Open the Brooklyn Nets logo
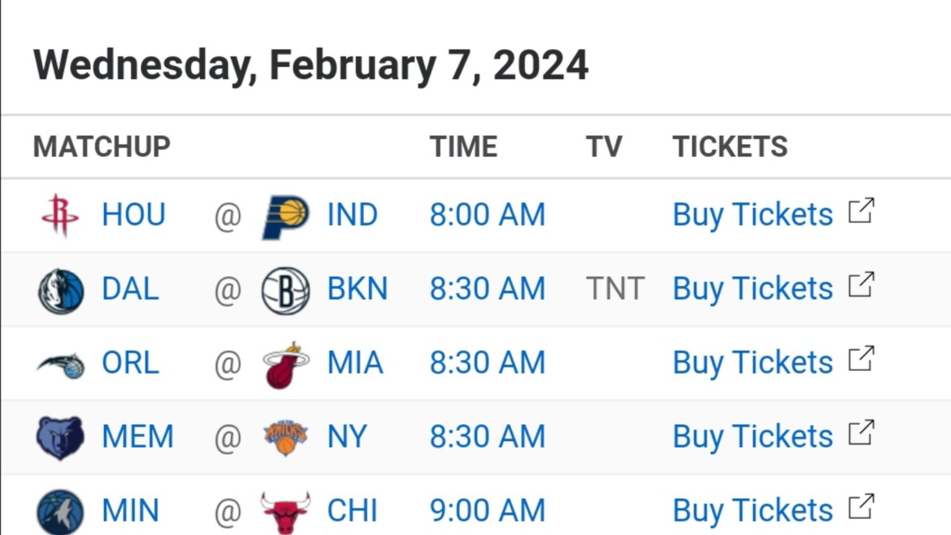Image resolution: width=951 pixels, height=535 pixels. (x=286, y=291)
